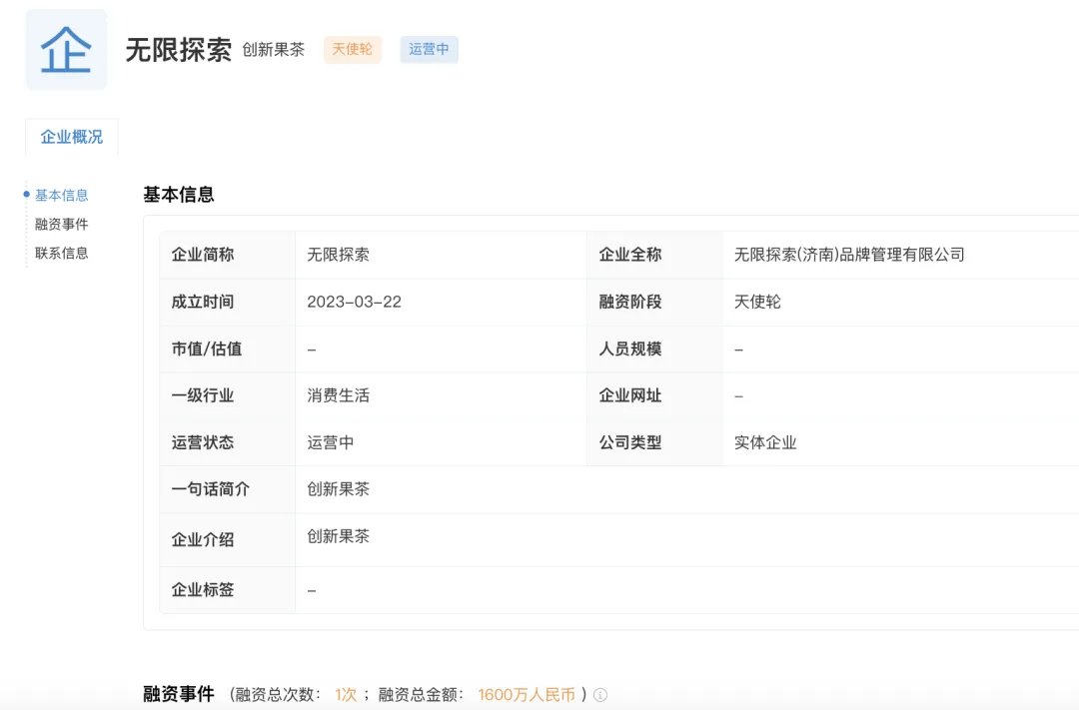This screenshot has width=1079, height=710.
Task: Click the info icon beside funding total
Action: click(x=600, y=695)
